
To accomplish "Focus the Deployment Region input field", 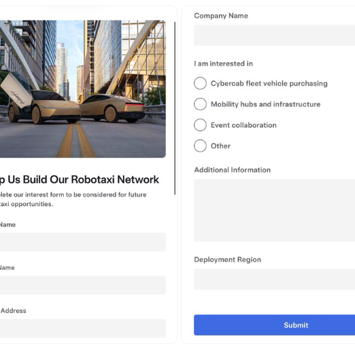I will [x=274, y=279].
